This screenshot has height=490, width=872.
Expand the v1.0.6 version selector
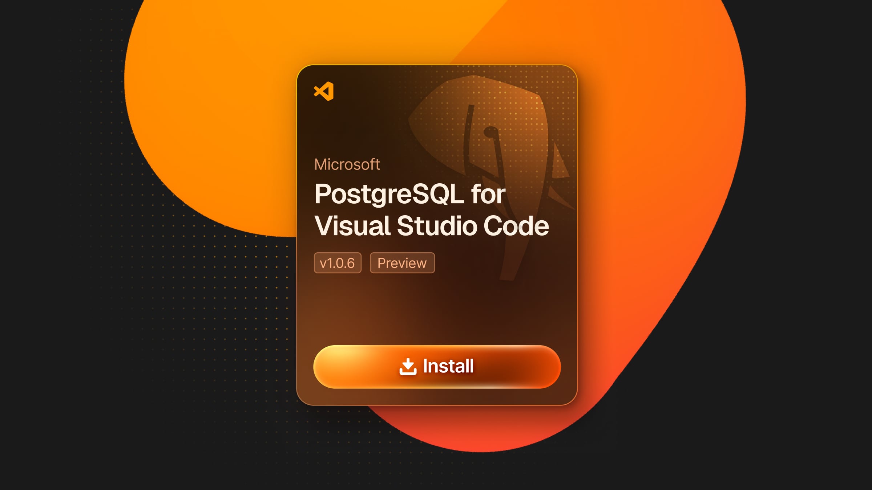click(x=338, y=263)
